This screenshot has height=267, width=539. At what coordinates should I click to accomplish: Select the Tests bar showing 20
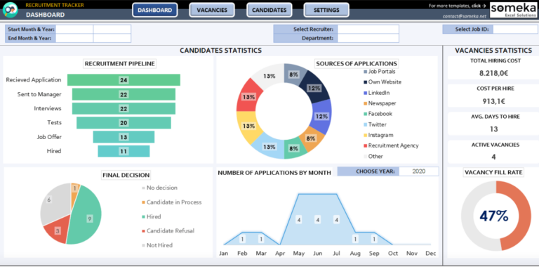tap(124, 123)
